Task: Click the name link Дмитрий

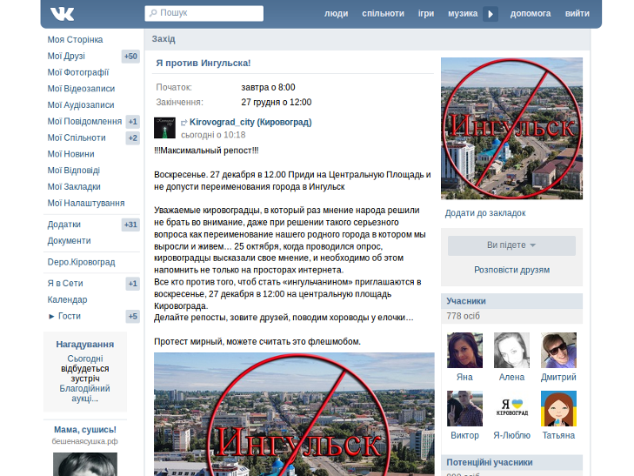Action: click(x=558, y=378)
